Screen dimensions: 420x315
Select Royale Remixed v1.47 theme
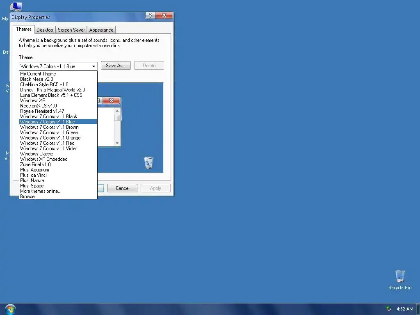[x=58, y=111]
